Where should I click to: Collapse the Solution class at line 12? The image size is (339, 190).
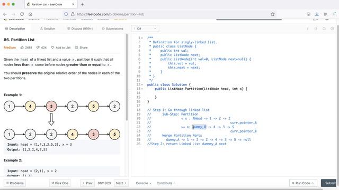tap(142, 84)
